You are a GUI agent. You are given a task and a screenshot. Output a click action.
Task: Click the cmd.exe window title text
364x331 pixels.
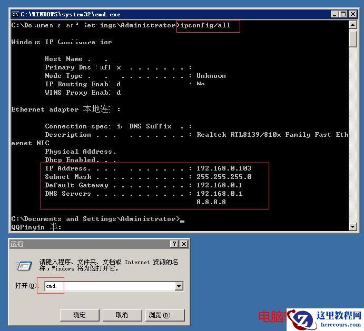[x=71, y=14]
